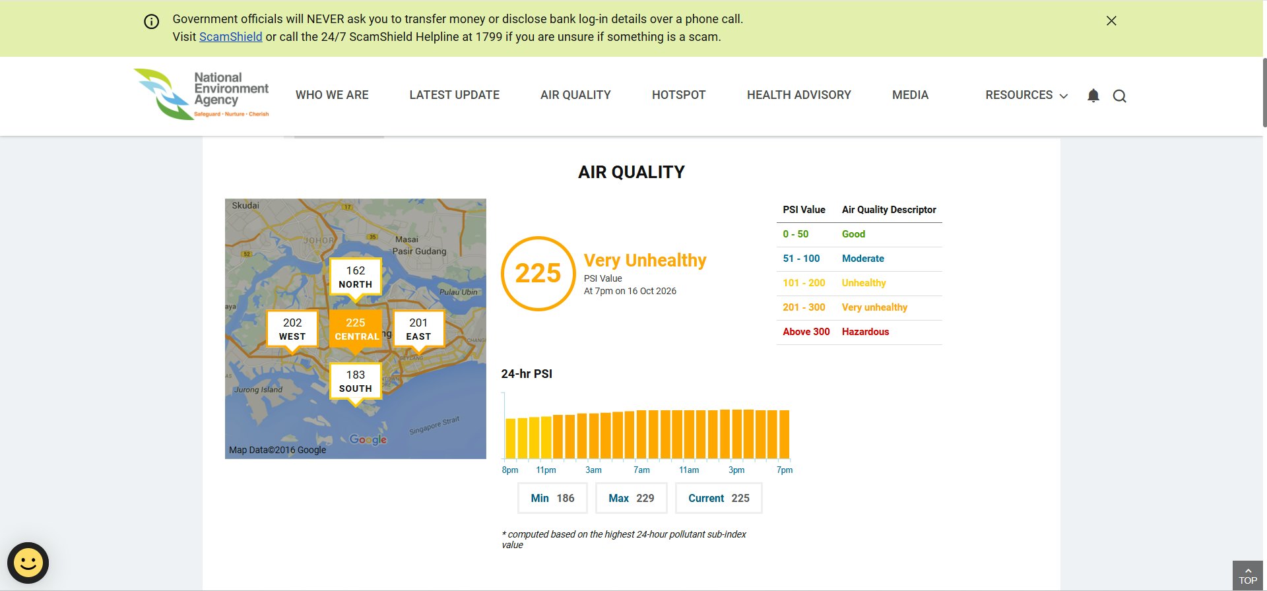This screenshot has width=1267, height=591.
Task: Open the Who We Are menu
Action: (x=332, y=95)
